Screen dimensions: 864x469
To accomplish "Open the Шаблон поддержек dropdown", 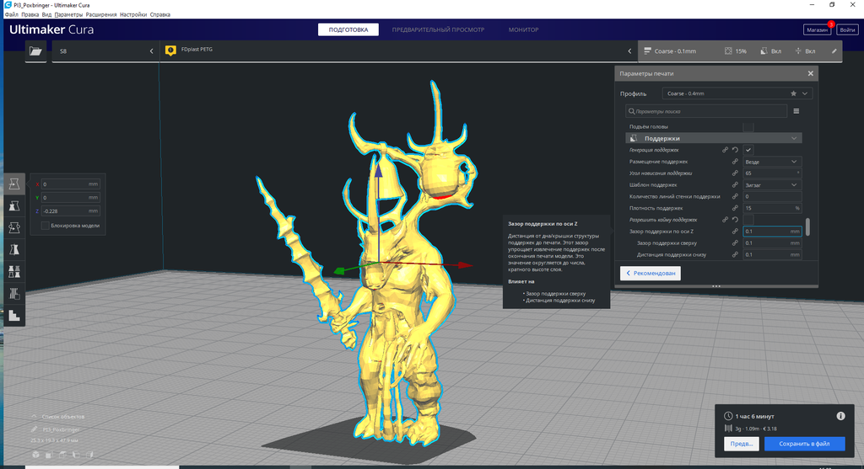I will click(771, 184).
